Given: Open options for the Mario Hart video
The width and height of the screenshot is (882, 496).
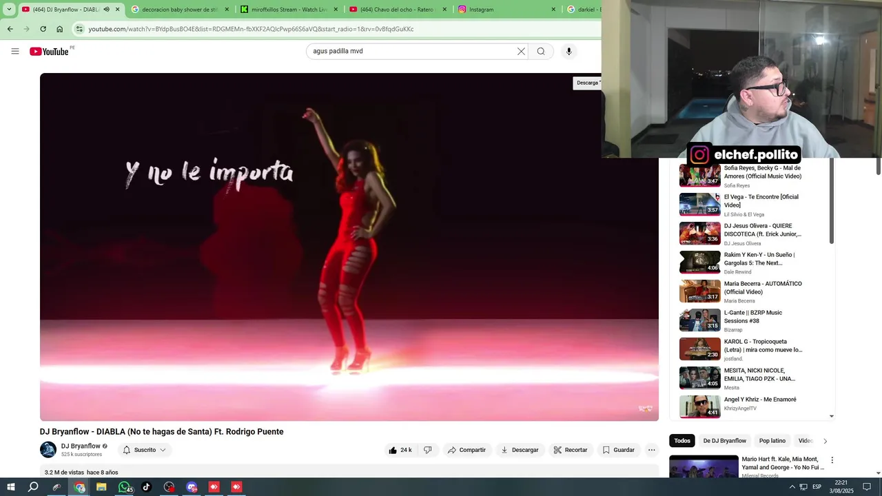Looking at the screenshot, I should click(832, 460).
